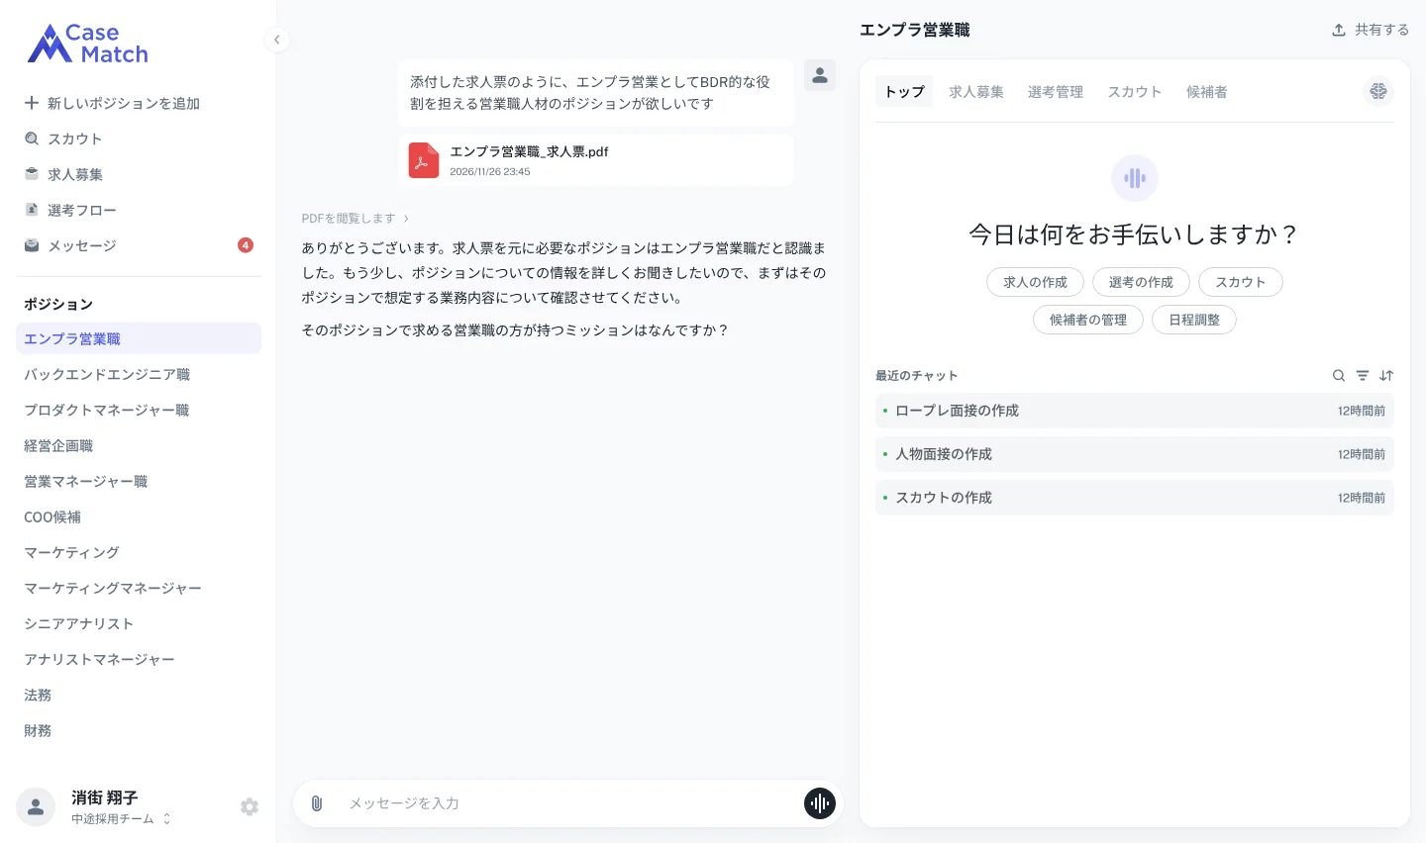This screenshot has width=1426, height=843.
Task: Switch to the トップ tab
Action: coord(904,91)
